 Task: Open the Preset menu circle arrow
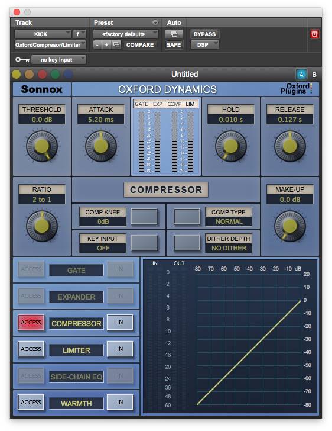click(155, 22)
